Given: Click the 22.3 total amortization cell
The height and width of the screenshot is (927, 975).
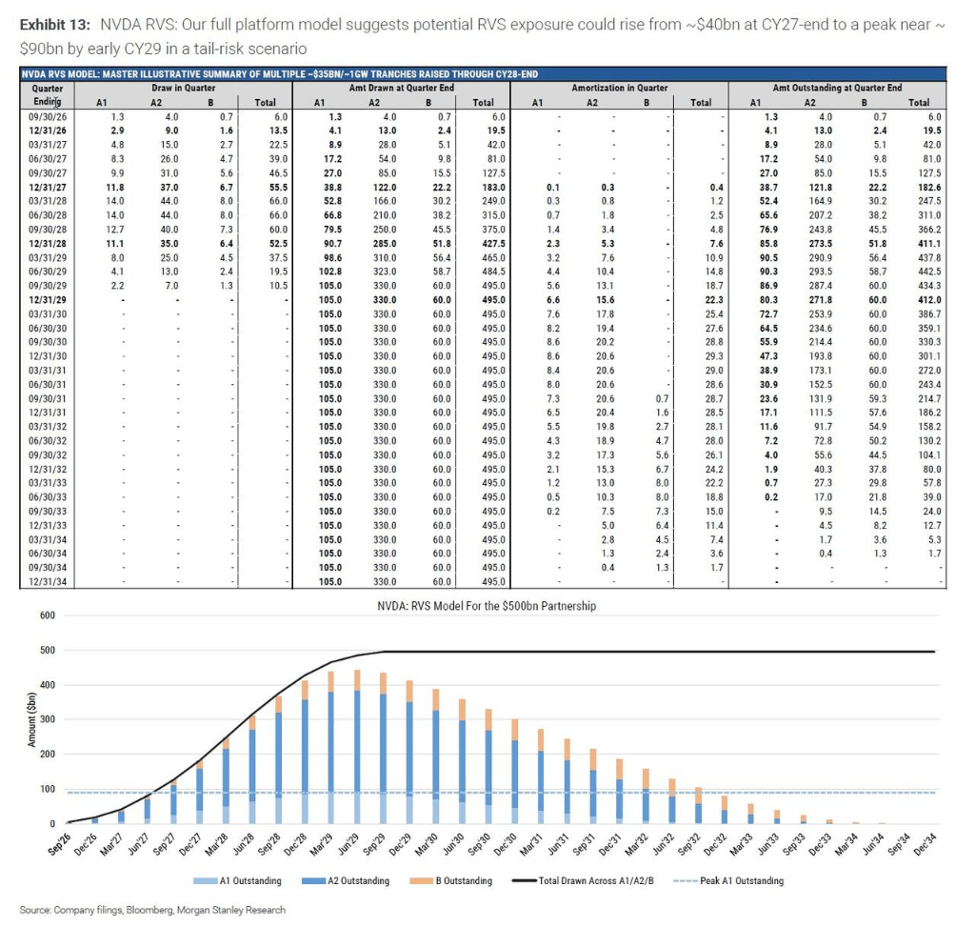Looking at the screenshot, I should point(714,300).
